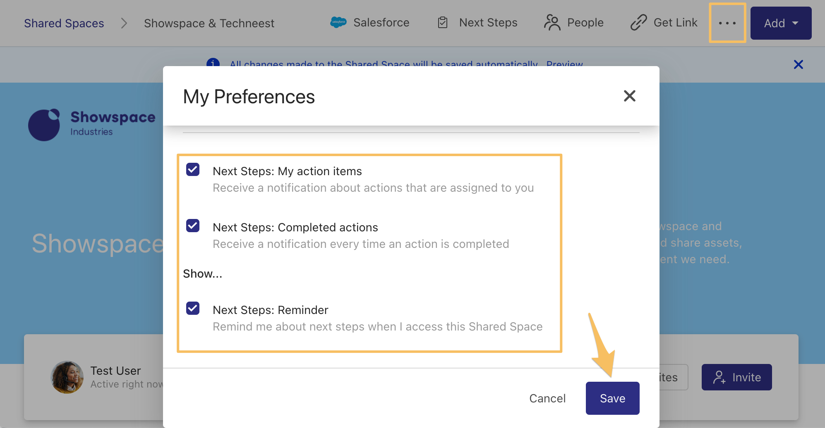
Task: Cancel the My Preferences dialog
Action: [547, 398]
